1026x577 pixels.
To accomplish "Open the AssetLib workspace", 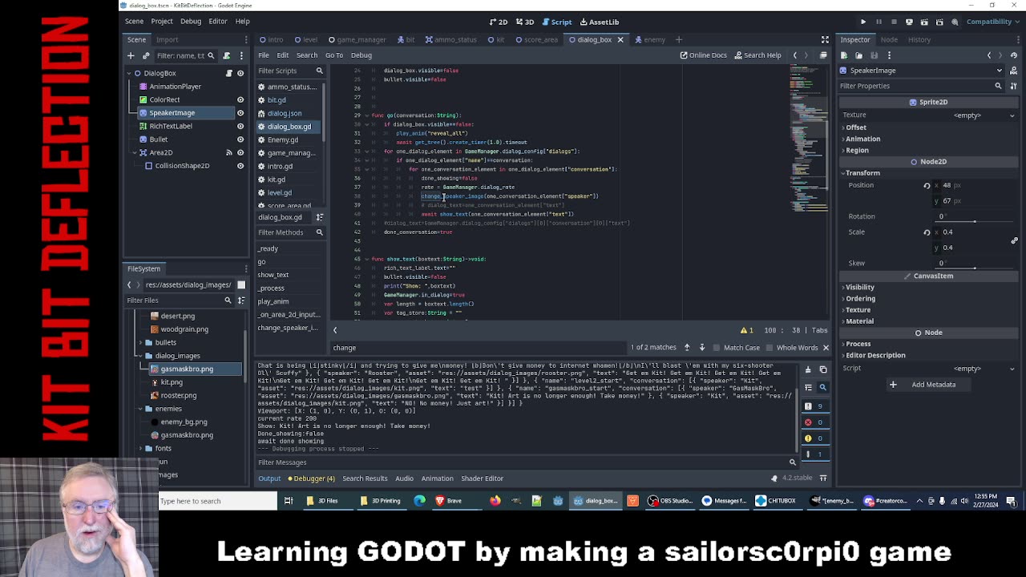I will [600, 22].
